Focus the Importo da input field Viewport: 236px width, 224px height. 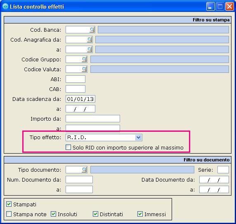[93, 119]
